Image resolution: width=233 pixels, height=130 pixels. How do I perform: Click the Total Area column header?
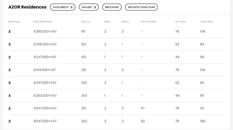[206, 21]
